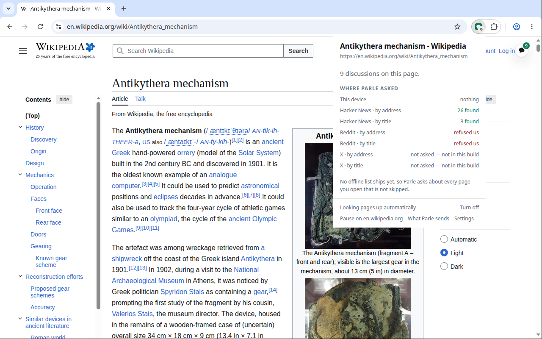This screenshot has height=339, width=542.
Task: Go to Discovery in contents
Action: (x=43, y=139)
